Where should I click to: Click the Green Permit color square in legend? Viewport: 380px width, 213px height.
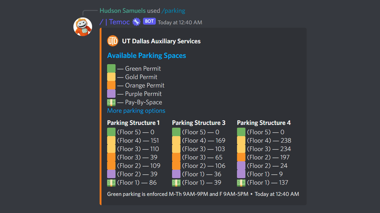(111, 69)
